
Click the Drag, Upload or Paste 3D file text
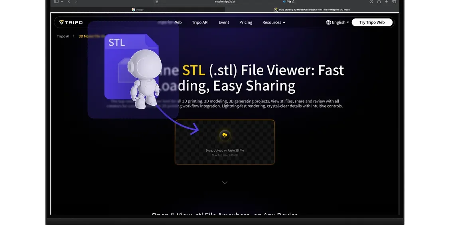225,150
